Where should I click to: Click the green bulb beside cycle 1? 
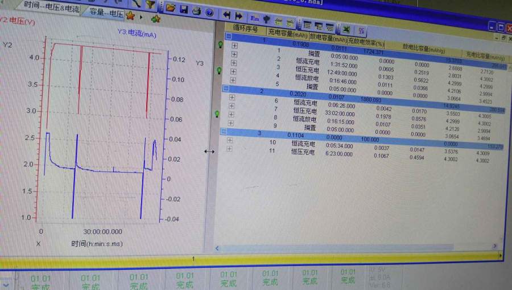click(x=220, y=44)
